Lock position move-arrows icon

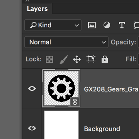click(77, 59)
